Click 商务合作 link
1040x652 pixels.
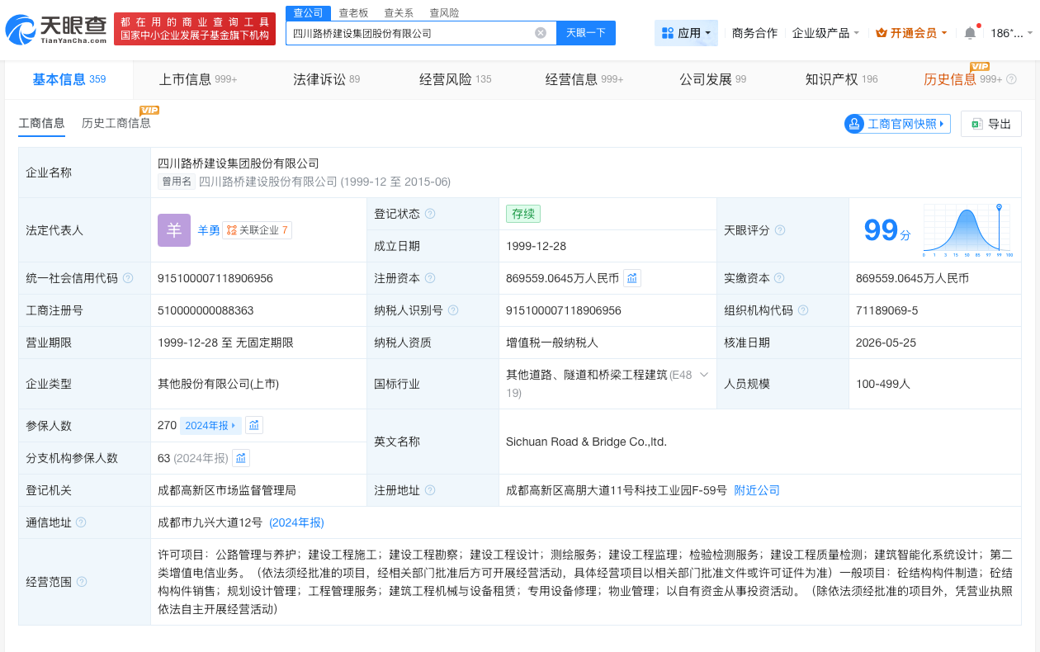pos(754,33)
